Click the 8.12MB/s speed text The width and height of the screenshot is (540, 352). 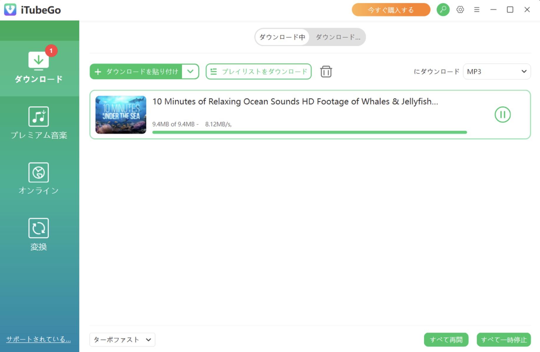pyautogui.click(x=218, y=124)
